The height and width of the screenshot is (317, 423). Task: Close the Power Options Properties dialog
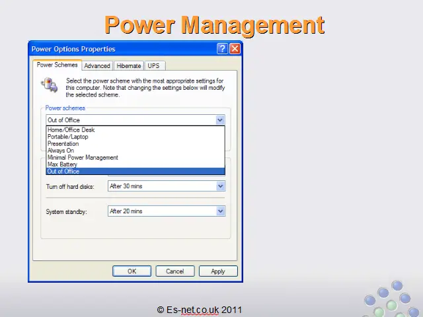(x=235, y=49)
